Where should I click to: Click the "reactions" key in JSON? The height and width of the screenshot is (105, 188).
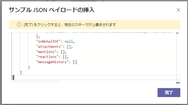(47, 57)
